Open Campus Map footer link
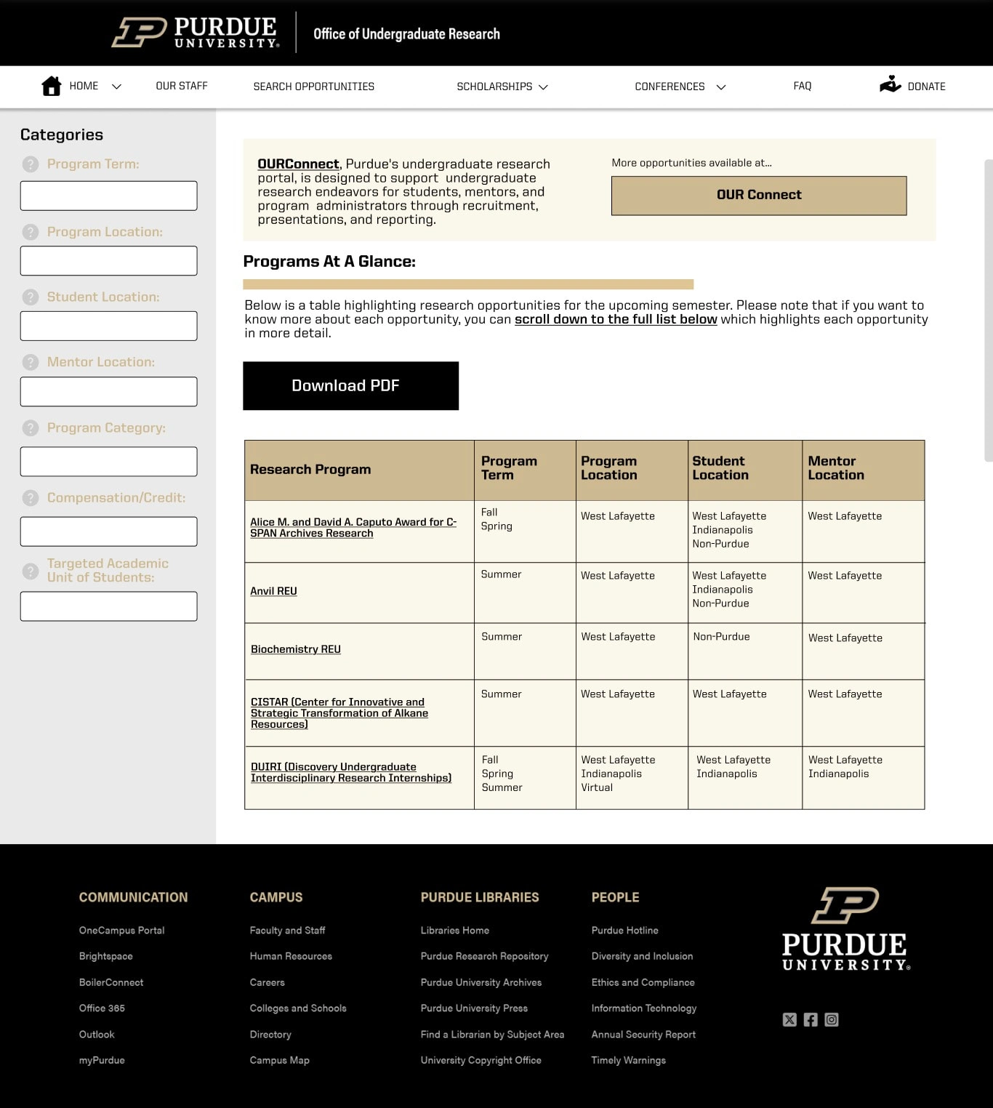Screen dimensions: 993x1108 coord(280,1061)
